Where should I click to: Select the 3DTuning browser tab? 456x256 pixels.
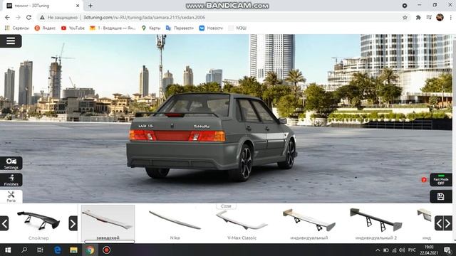(42, 6)
